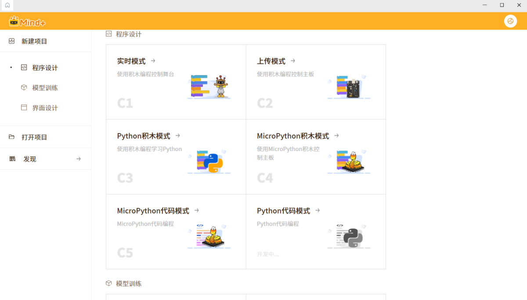Viewport: 527px width, 300px height.
Task: Click the MicroPython代码模式 snake illustration
Action: 209,236
